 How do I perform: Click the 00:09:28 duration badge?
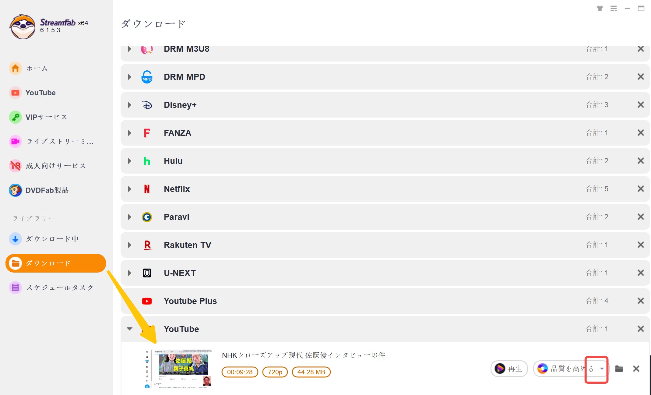(240, 372)
